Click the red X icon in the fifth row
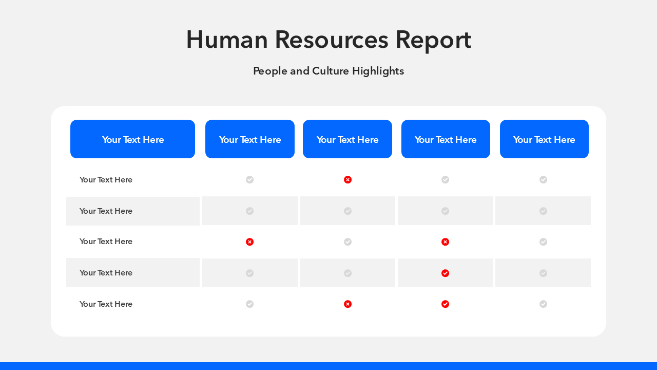Image resolution: width=657 pixels, height=370 pixels. (347, 304)
